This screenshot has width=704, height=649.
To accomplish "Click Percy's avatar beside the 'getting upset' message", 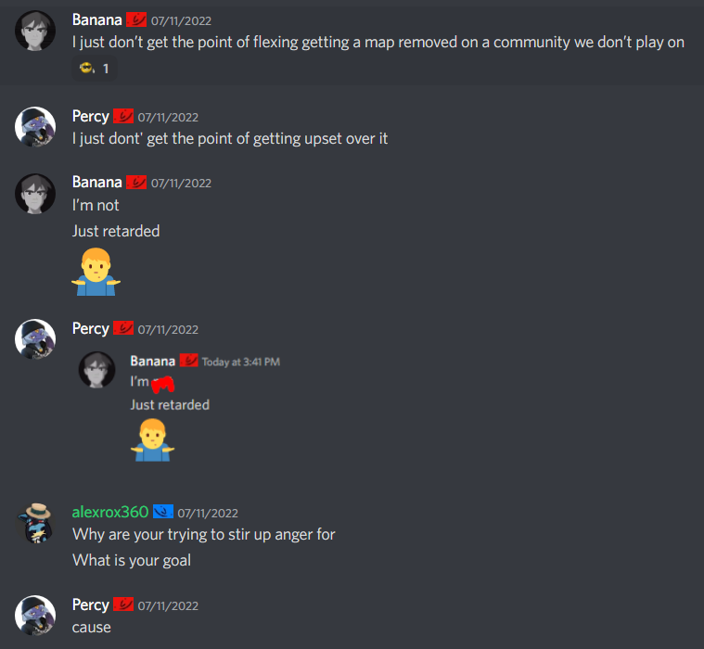I will click(35, 127).
